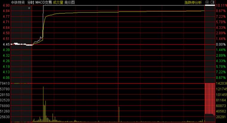Click the midday volume spike bar
The width and height of the screenshot is (227, 123).
click(x=119, y=114)
